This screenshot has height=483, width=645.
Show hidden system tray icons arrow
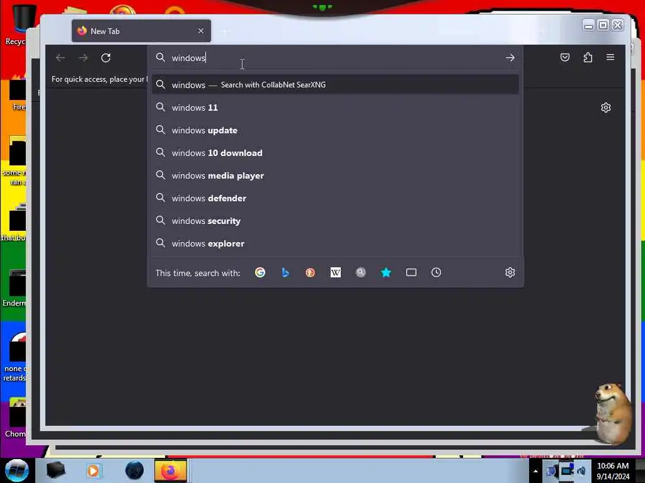pos(535,471)
